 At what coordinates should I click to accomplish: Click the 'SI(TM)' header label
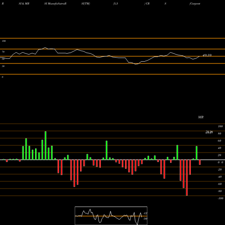point(85,4)
